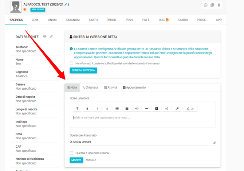The width and height of the screenshot is (244, 171).
Task: Click the WhatsApp icon in header
Action: click(x=206, y=5)
